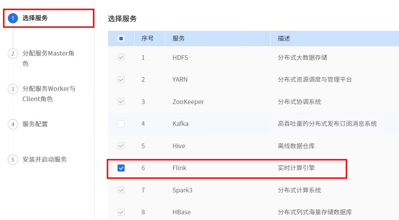
Task: Click the step 1 circle icon
Action: 13,18
